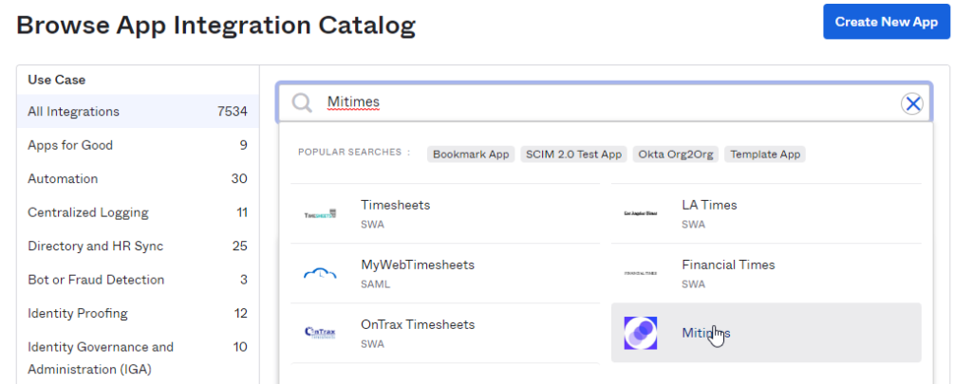Click the Mitimes purple app icon
Screen dimensions: 972x384
click(x=641, y=333)
